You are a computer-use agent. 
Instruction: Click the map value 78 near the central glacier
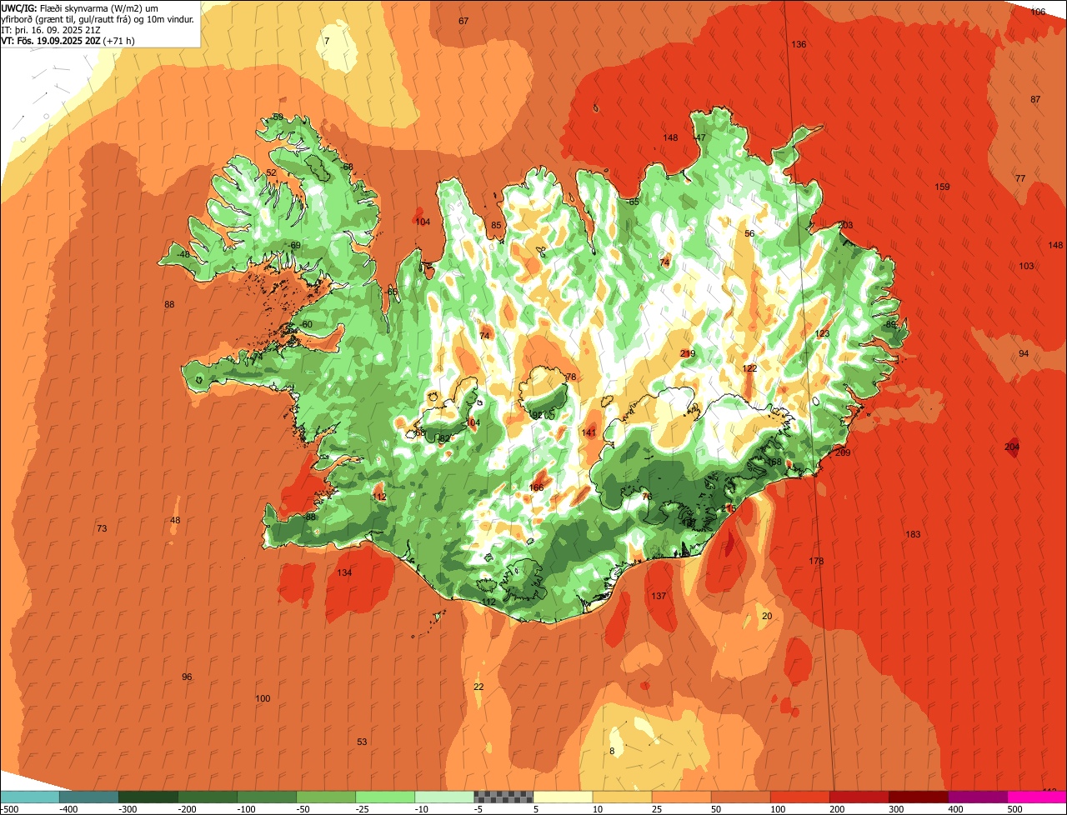click(571, 377)
